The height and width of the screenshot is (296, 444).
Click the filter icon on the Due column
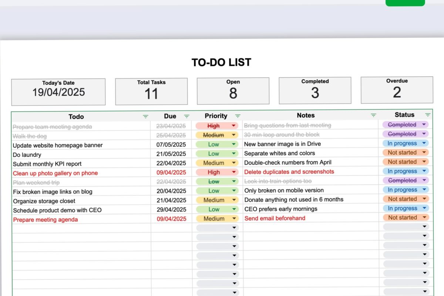coord(187,116)
